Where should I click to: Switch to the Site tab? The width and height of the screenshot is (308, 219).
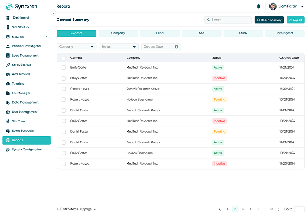[201, 33]
